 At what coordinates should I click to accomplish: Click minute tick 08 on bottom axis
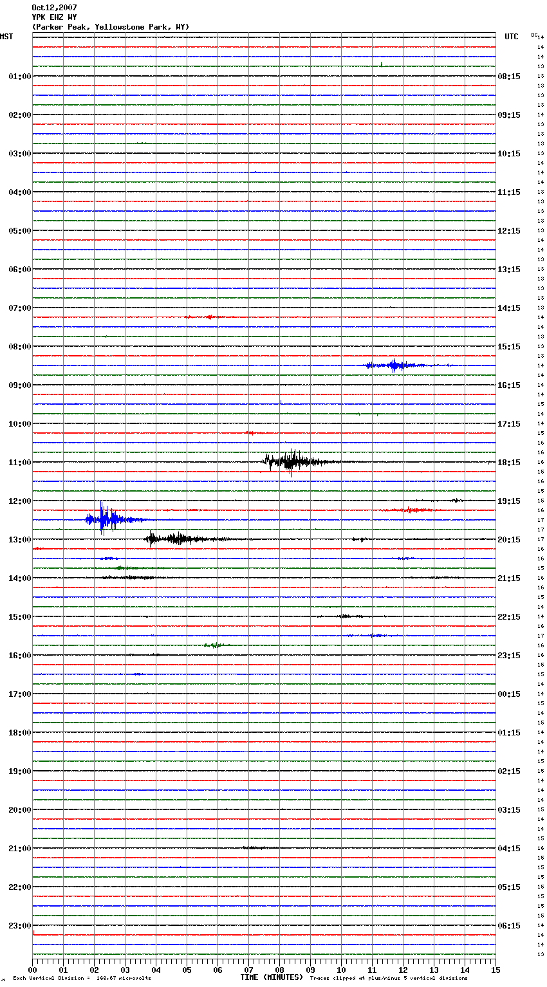click(x=279, y=970)
